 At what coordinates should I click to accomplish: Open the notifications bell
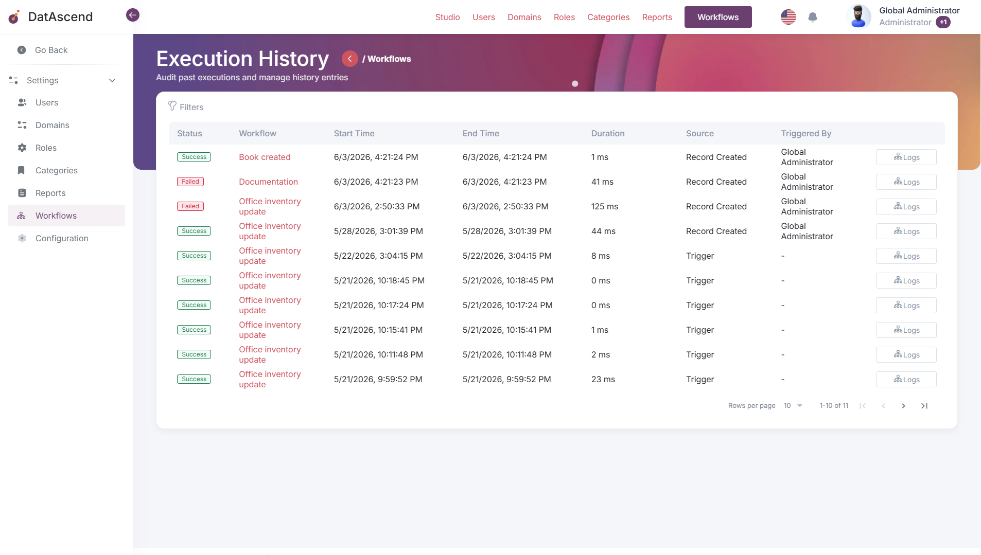(x=813, y=17)
